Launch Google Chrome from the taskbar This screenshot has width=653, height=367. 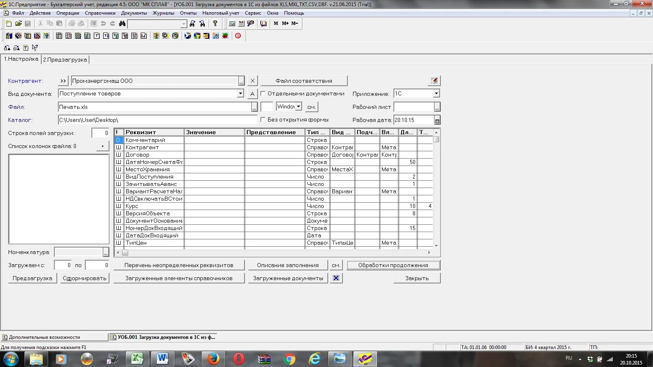click(289, 359)
